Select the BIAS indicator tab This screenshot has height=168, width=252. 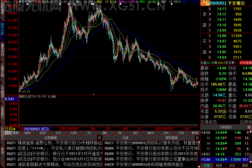(x=43, y=133)
